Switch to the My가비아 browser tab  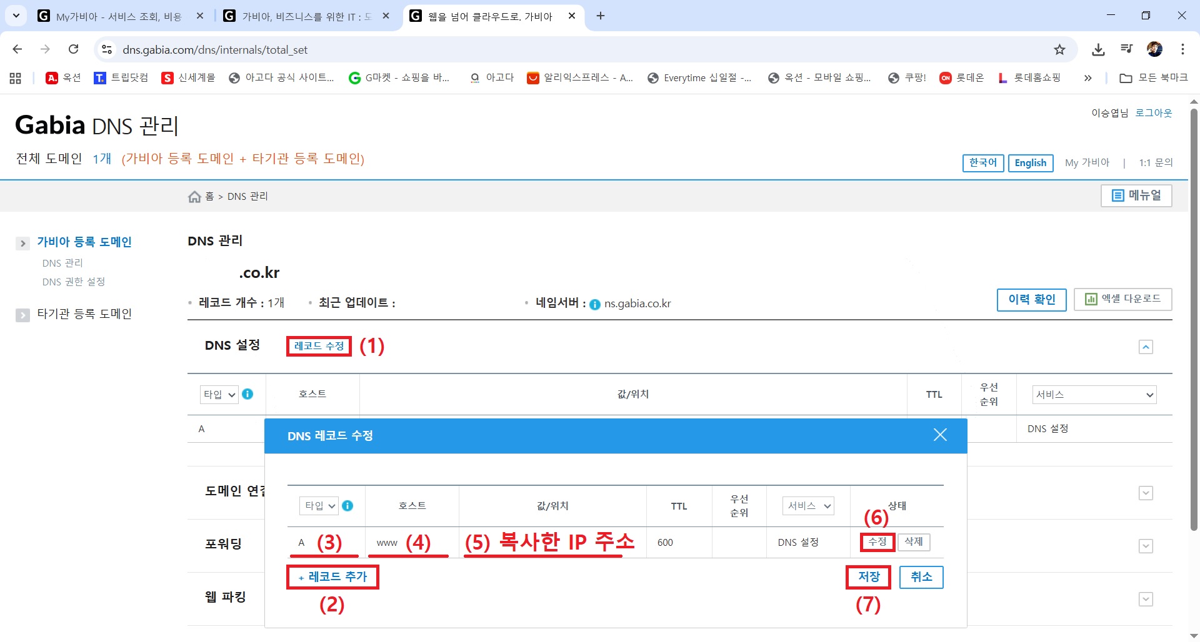119,16
